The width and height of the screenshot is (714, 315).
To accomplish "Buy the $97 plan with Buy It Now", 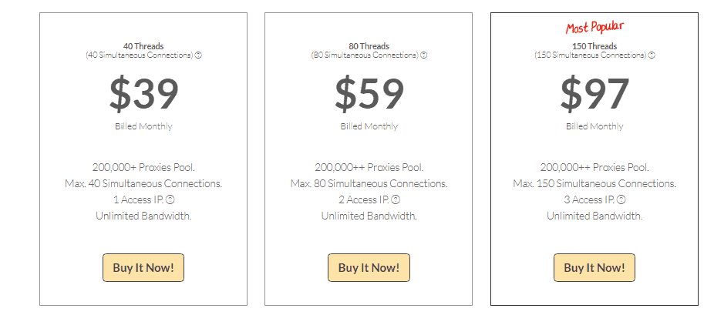I will pyautogui.click(x=594, y=268).
